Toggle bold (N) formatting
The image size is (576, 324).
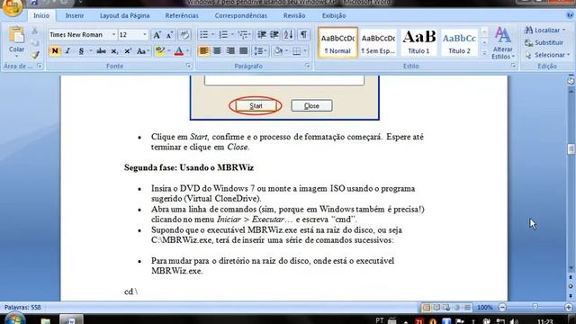[x=55, y=51]
